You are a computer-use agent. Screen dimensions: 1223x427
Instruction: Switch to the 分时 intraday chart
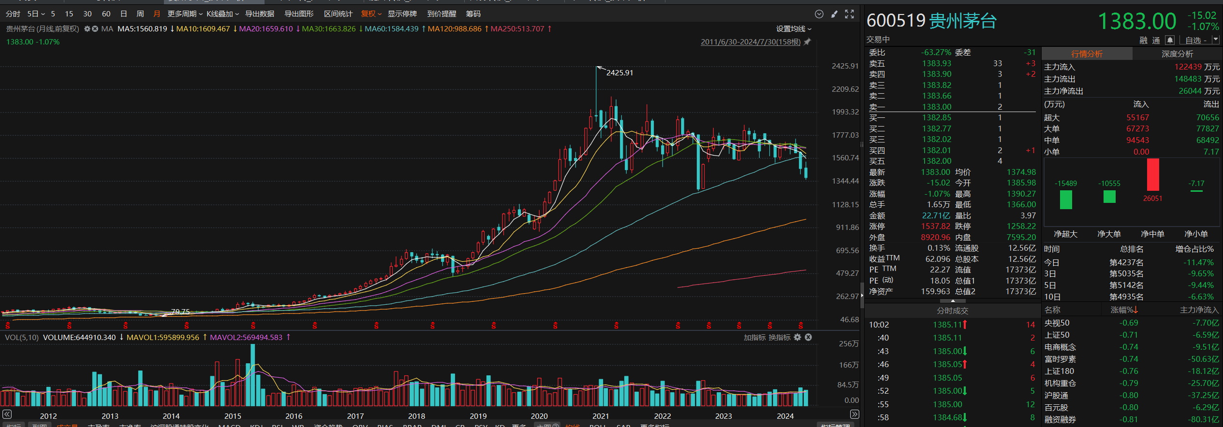tap(13, 14)
